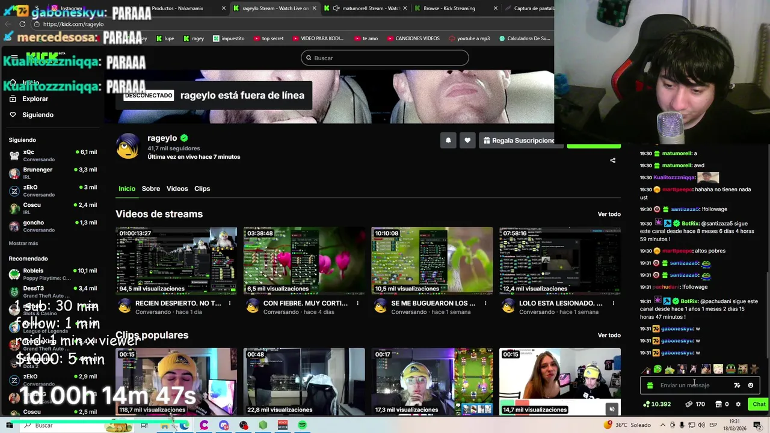Open options menu for SE ME BUGUEARON video
Image resolution: width=770 pixels, height=433 pixels.
(x=485, y=303)
